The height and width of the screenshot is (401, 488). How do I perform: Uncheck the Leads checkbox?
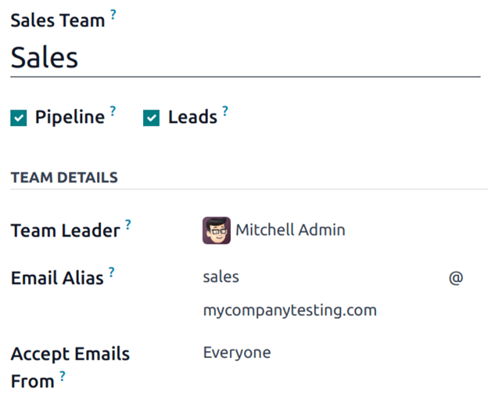[152, 118]
